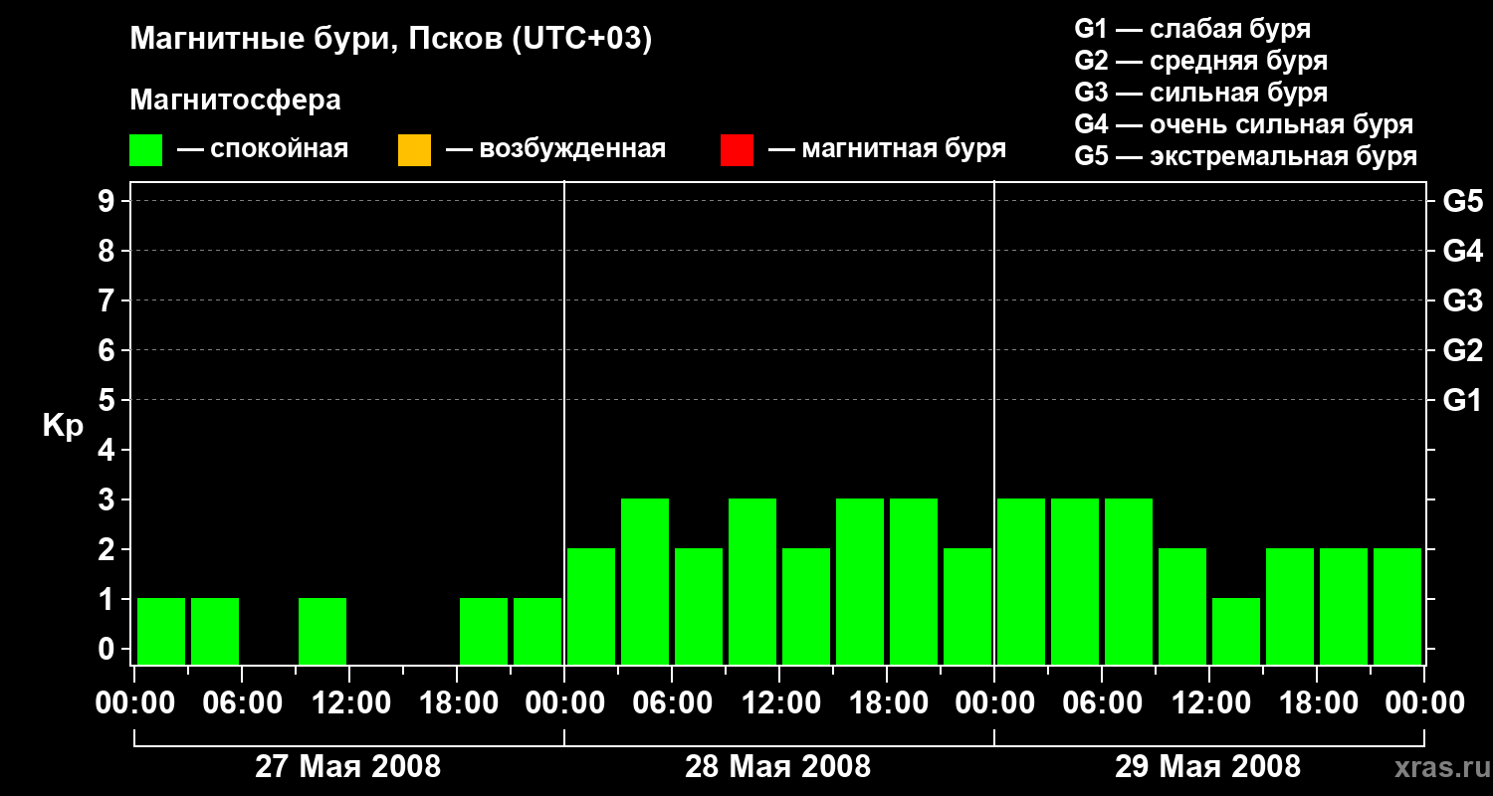Image resolution: width=1493 pixels, height=796 pixels.
Task: Click the '— магнитная буря' legend label
Action: coord(887,149)
